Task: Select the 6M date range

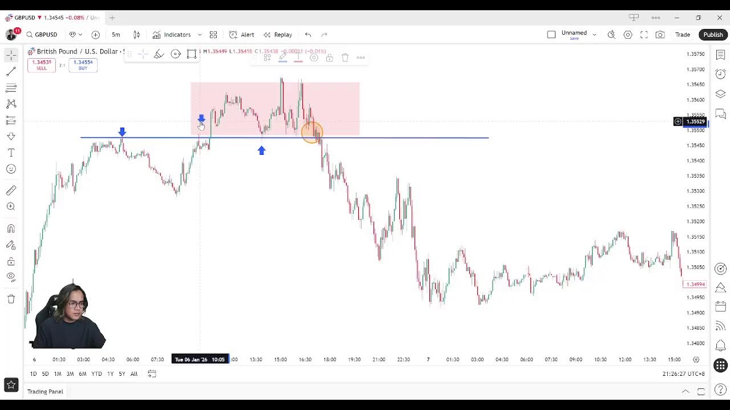Action: [x=83, y=374]
